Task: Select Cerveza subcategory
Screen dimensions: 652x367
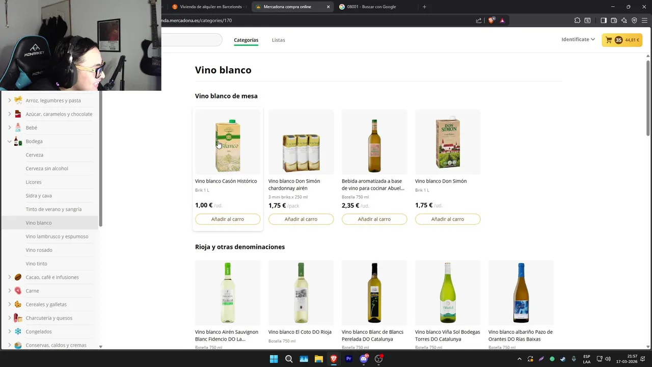Action: pos(35,155)
